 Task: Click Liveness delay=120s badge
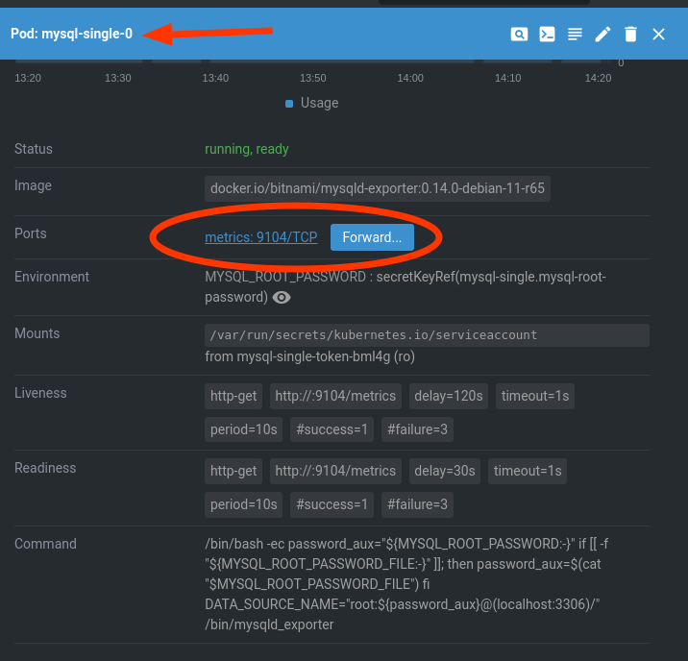[449, 396]
